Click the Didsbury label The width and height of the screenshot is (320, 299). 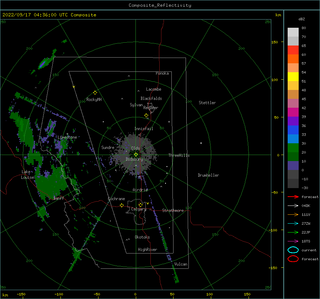[x=134, y=159]
